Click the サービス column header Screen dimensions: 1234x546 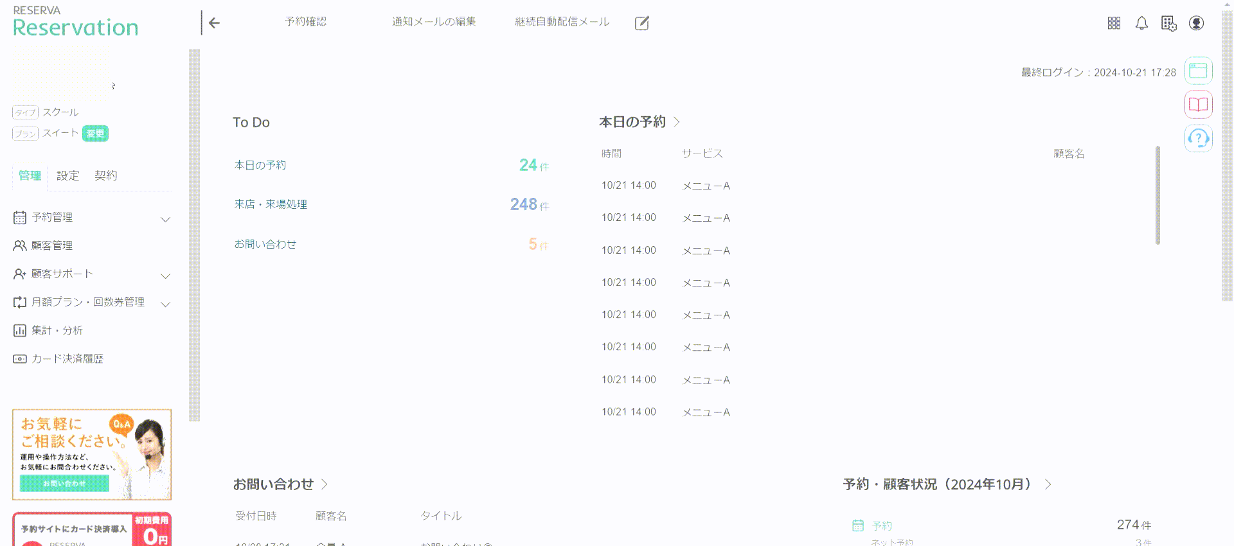click(x=702, y=154)
